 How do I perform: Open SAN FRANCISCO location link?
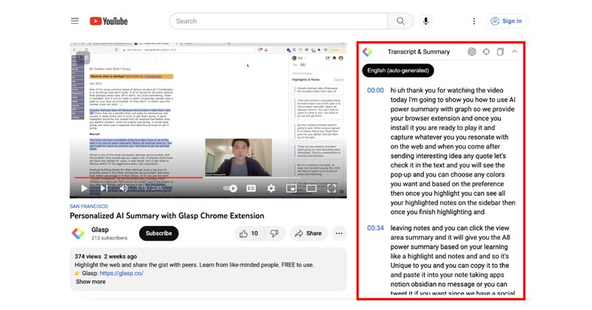point(89,207)
